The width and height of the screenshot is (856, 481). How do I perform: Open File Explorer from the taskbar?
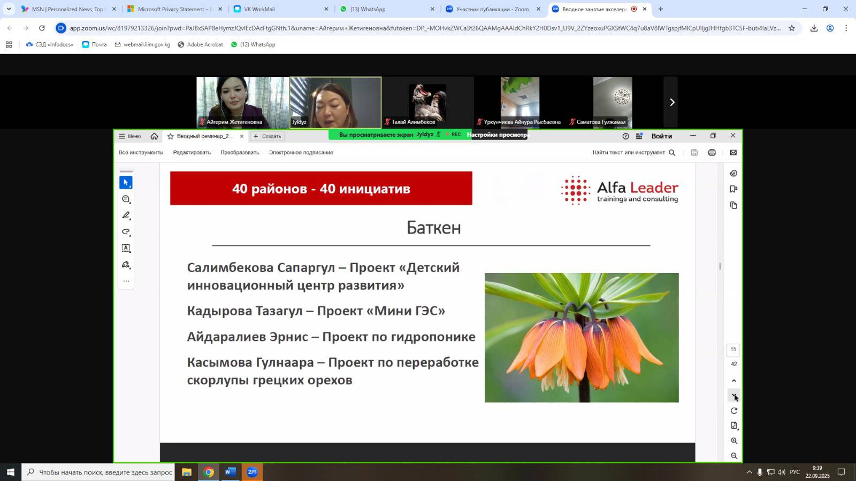click(186, 472)
